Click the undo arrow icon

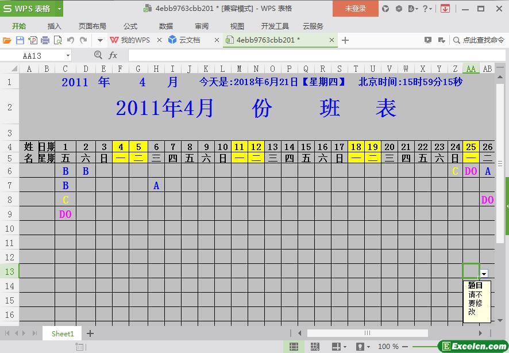pyautogui.click(x=71, y=40)
